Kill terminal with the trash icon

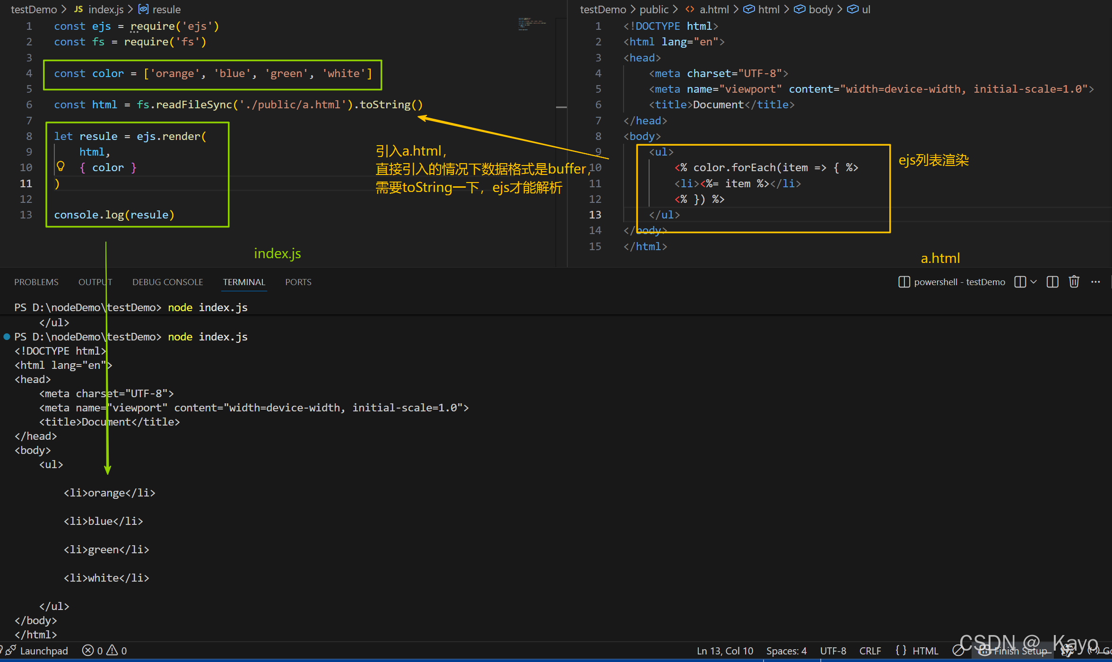click(x=1074, y=282)
